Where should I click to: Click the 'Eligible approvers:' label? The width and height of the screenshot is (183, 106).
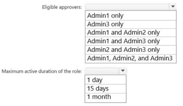(62, 7)
